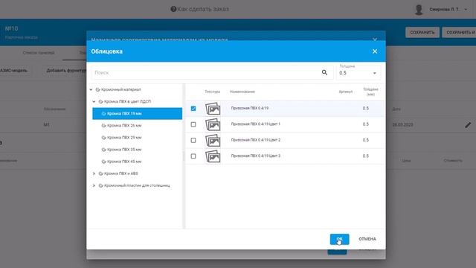The height and width of the screenshot is (268, 476).
Task: Click the Смирнова user name in header
Action: (x=445, y=10)
